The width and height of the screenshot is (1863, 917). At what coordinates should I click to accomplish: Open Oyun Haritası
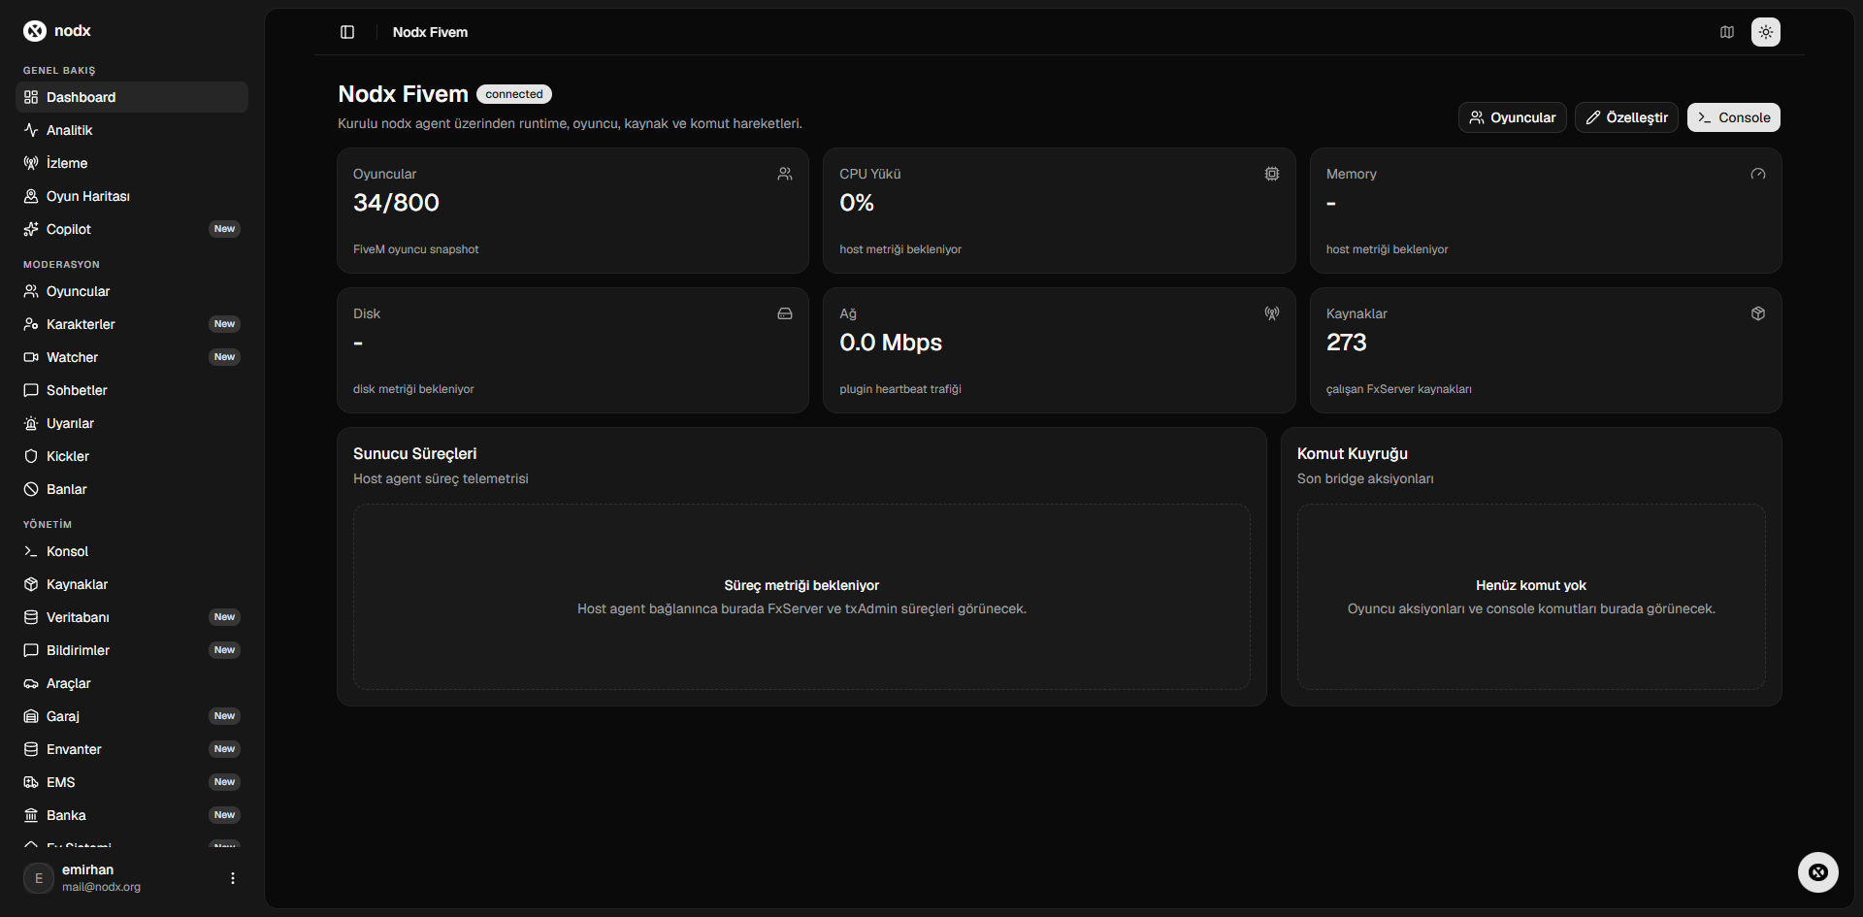coord(132,196)
